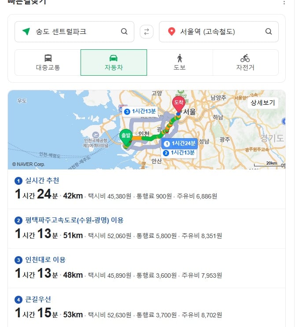Image resolution: width=295 pixels, height=327 pixels.
Task: Swap departure and destination with the arrows icon
Action: (147, 32)
